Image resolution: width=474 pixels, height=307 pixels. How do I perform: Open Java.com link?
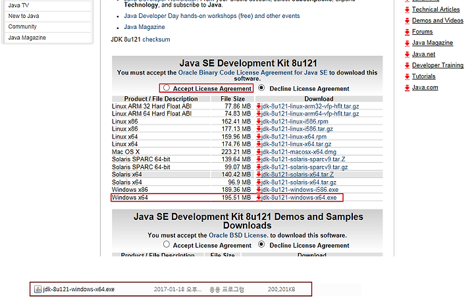point(425,88)
